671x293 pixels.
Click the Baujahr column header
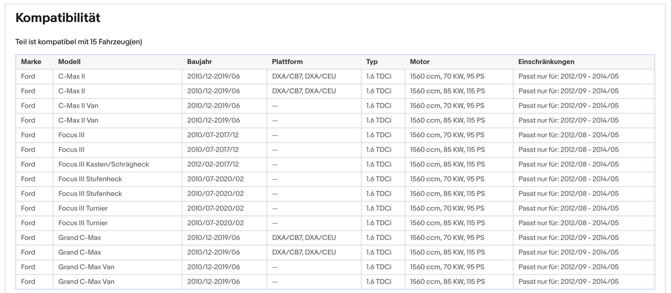pyautogui.click(x=199, y=62)
